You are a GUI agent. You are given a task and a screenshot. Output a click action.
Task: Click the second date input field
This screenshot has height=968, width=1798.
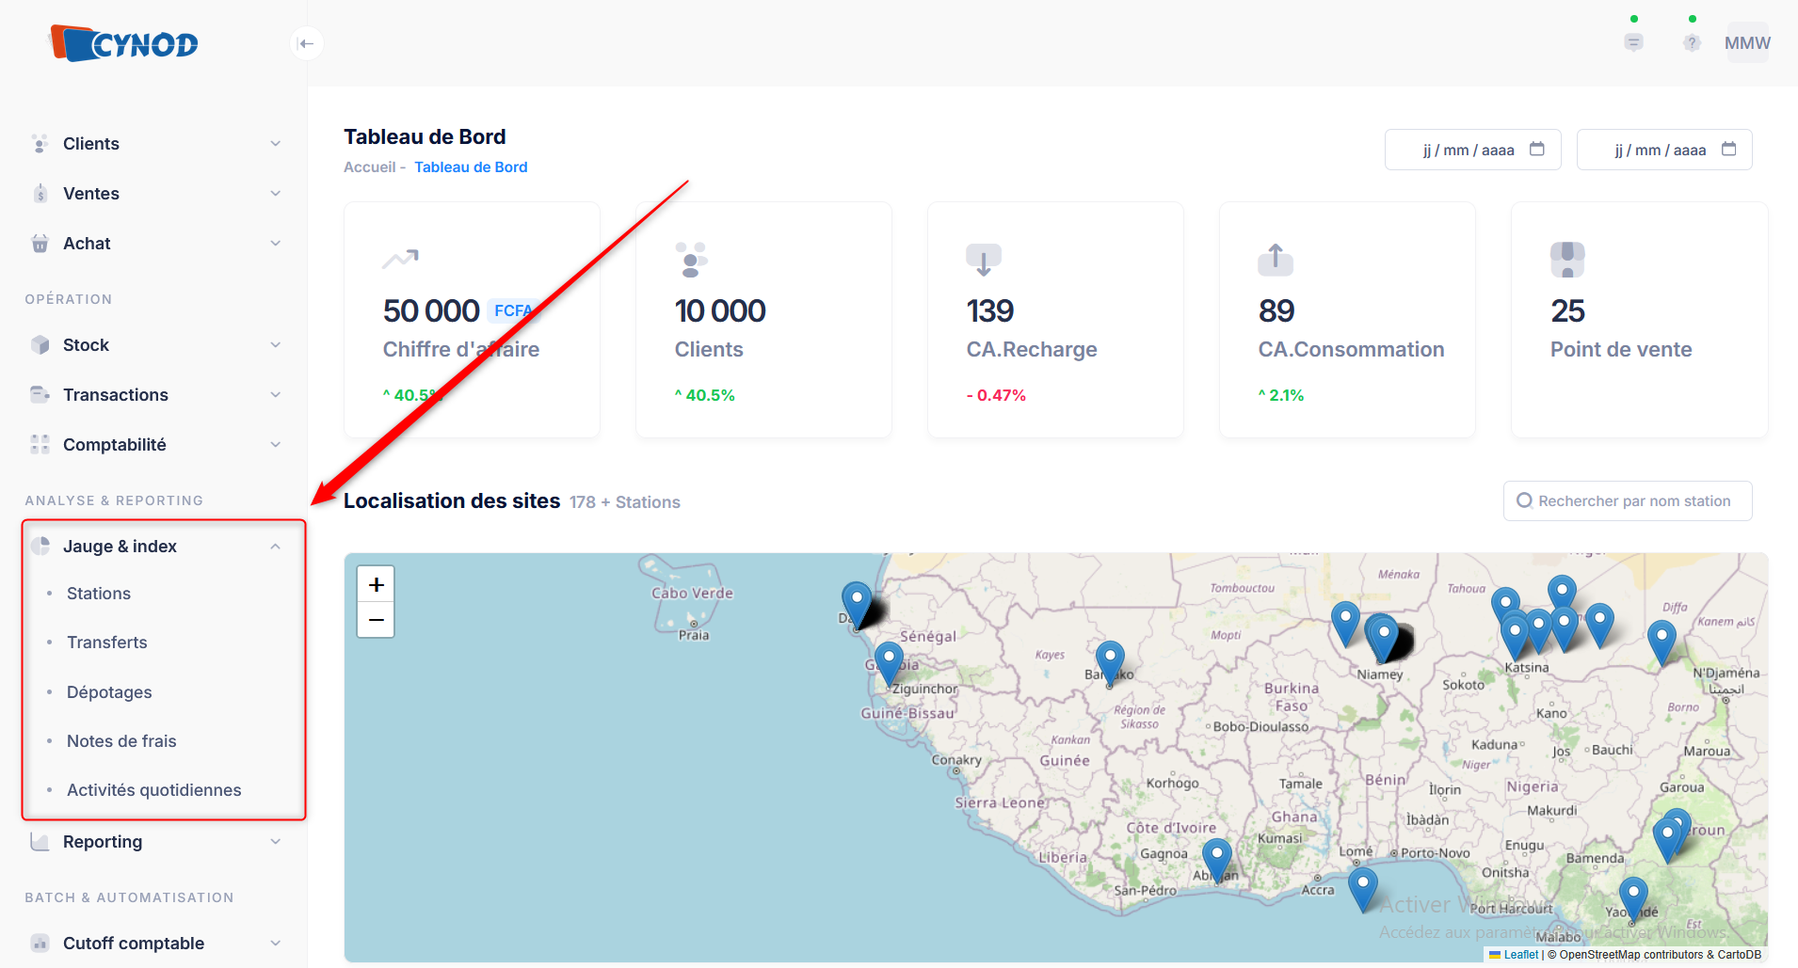pyautogui.click(x=1661, y=151)
